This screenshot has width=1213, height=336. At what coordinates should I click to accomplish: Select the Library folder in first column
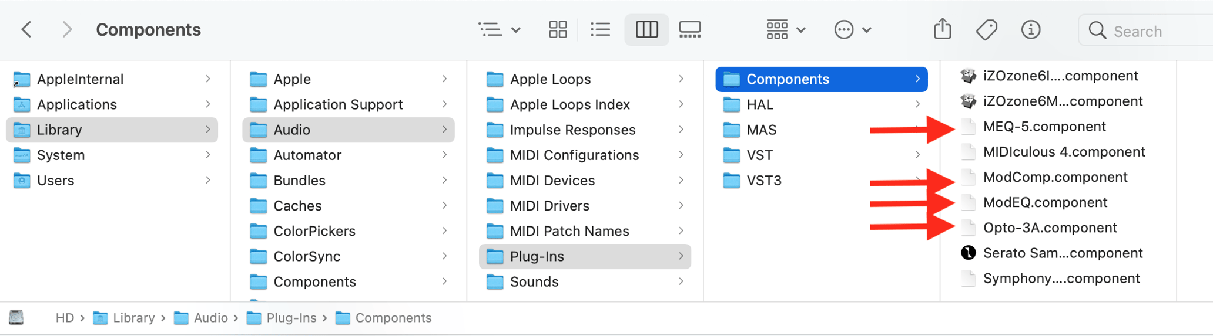[112, 130]
